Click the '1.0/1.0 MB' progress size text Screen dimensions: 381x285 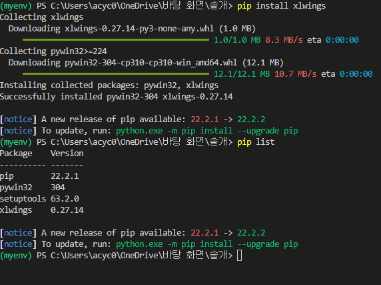click(x=237, y=40)
